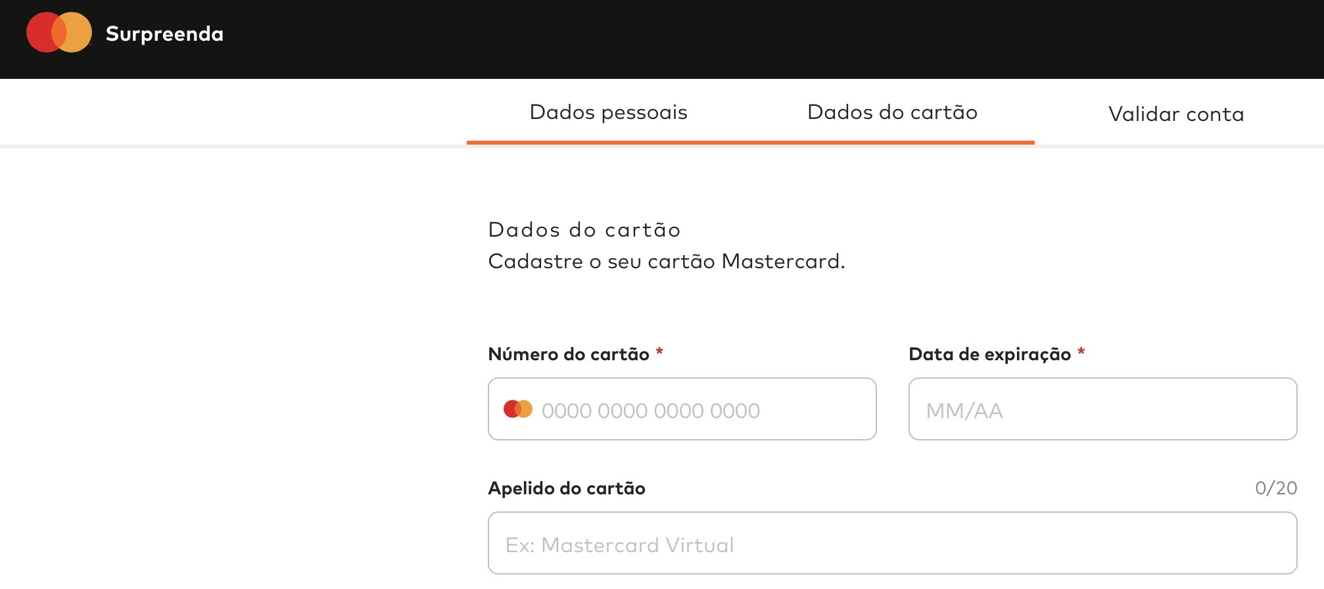Screen dimensions: 1324x589
Task: Click the Data de expiração label
Action: point(990,354)
